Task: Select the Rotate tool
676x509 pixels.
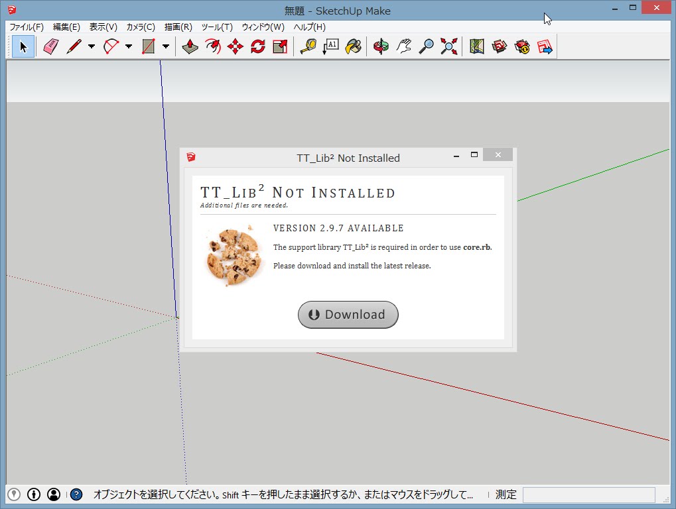Action: click(258, 46)
